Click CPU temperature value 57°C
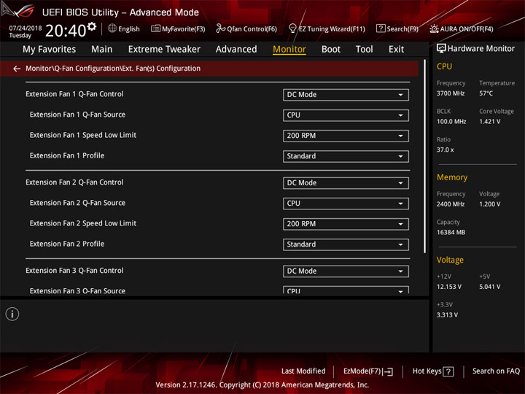The width and height of the screenshot is (525, 394). 486,93
